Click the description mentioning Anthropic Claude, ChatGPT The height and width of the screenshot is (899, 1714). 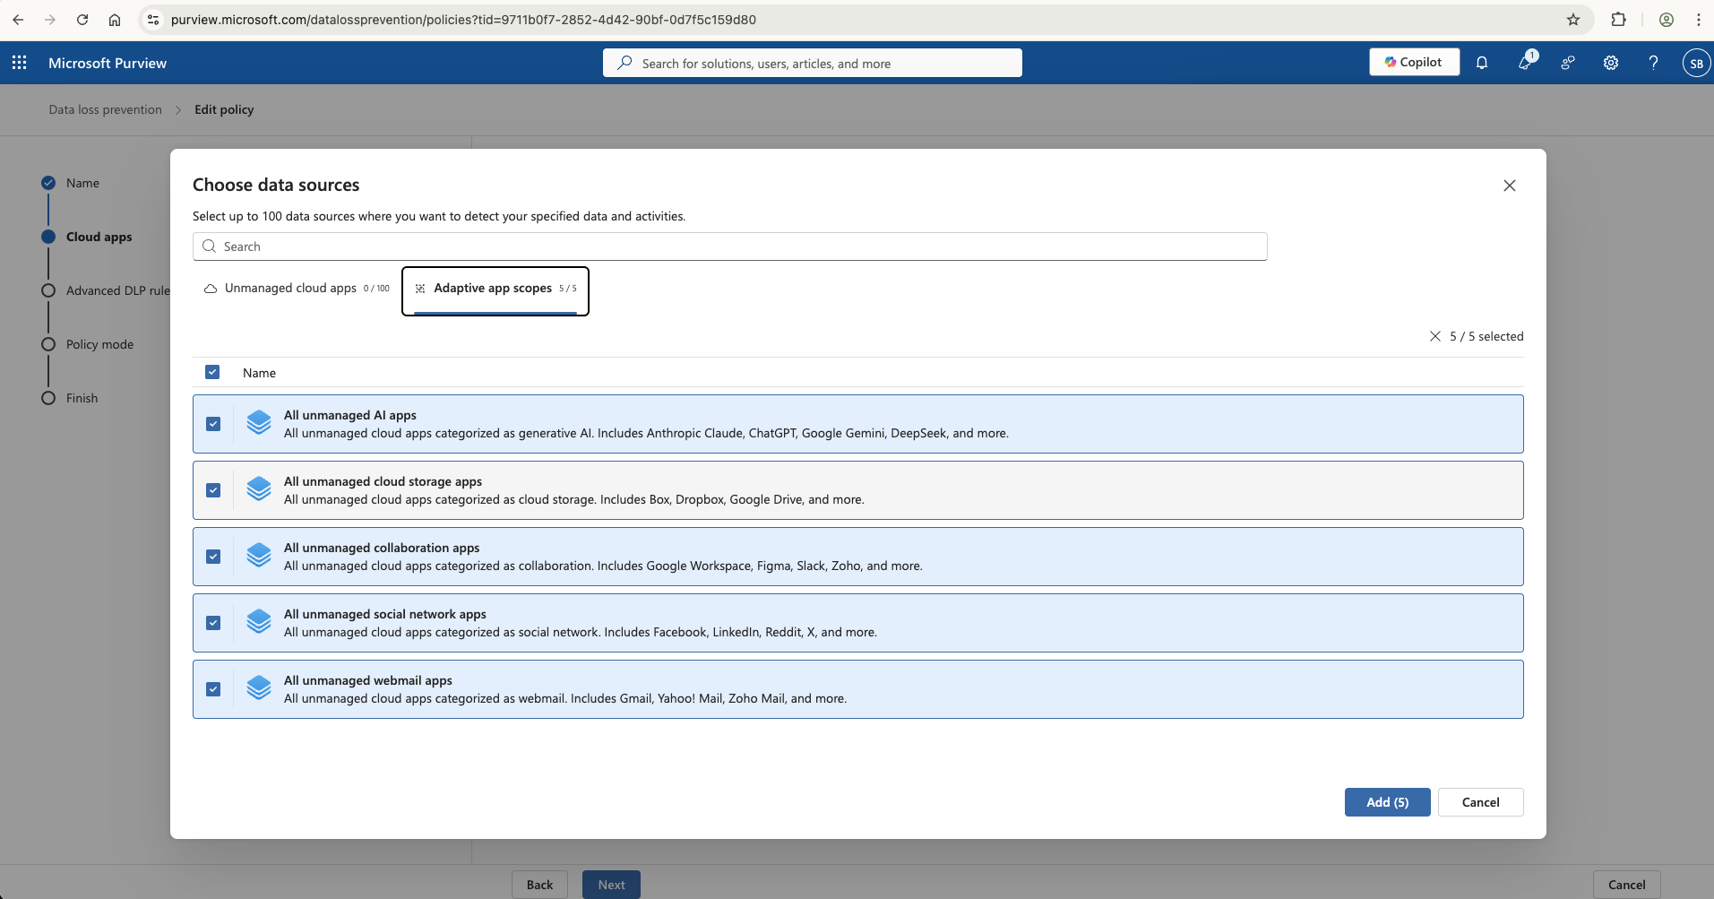click(646, 433)
